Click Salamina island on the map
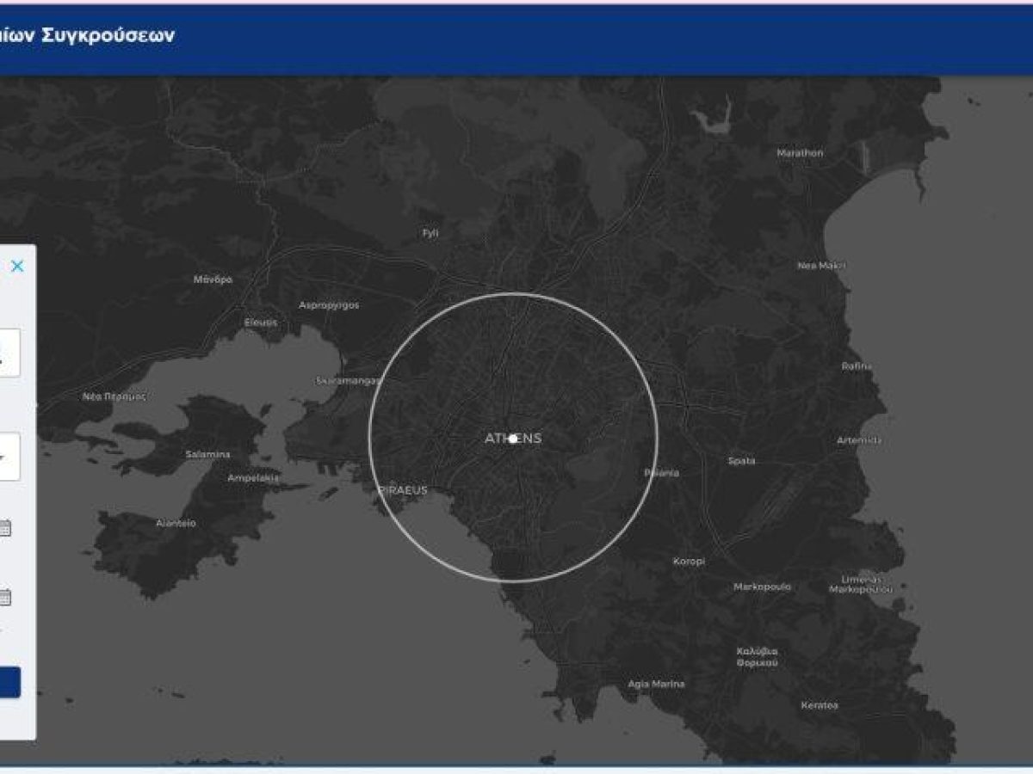Viewport: 1033px width, 774px height. tap(209, 451)
